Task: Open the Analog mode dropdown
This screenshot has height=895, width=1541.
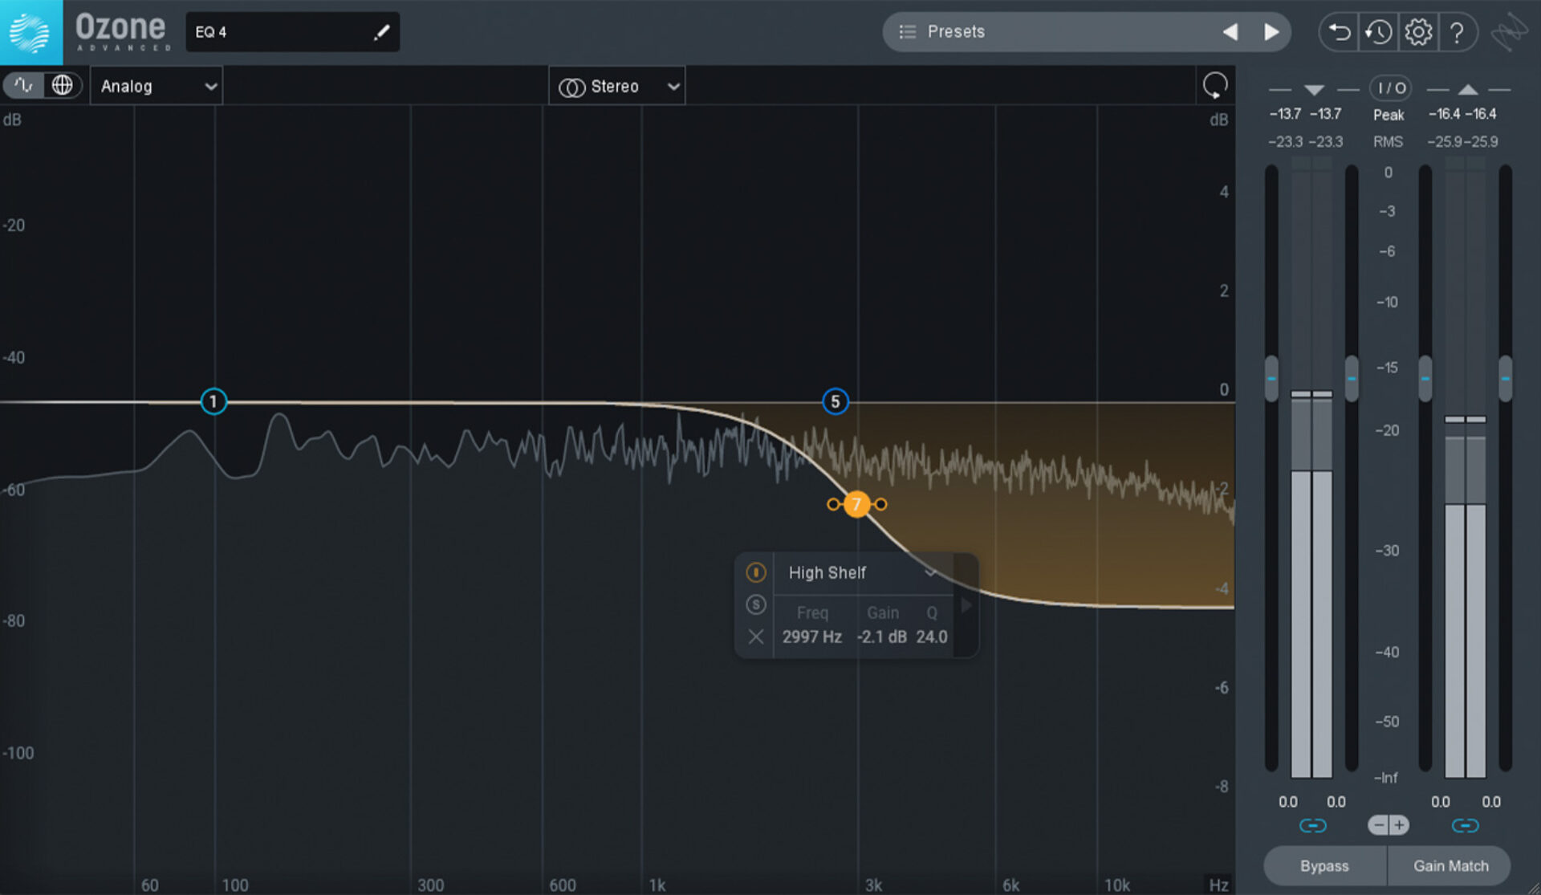Action: pyautogui.click(x=156, y=85)
